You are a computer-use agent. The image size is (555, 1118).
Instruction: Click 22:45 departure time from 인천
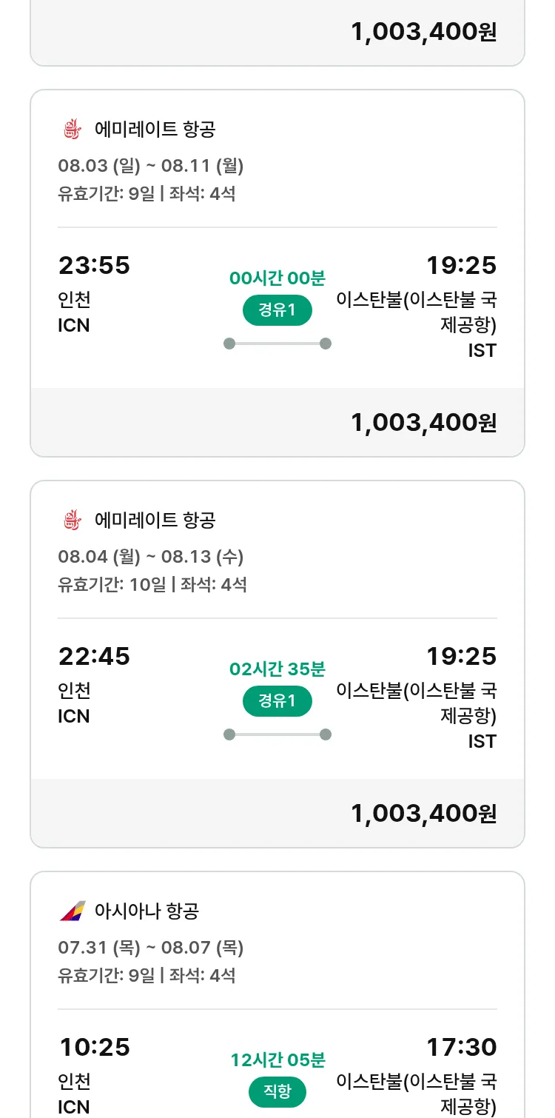94,656
